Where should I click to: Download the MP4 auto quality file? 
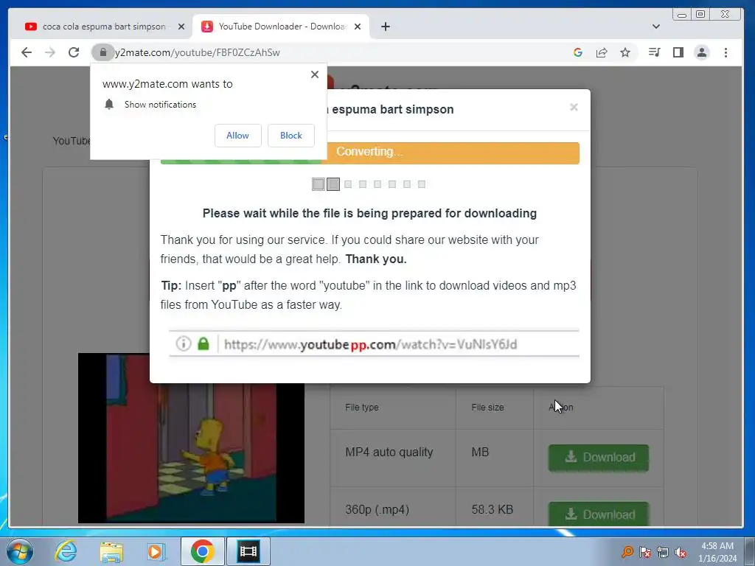599,457
